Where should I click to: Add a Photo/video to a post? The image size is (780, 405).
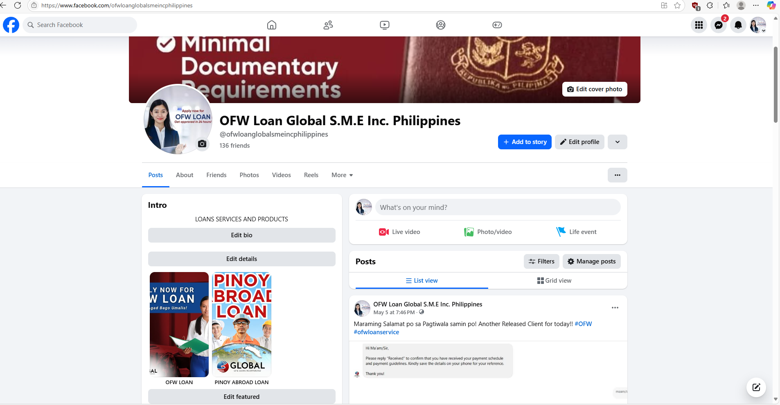[x=488, y=232]
